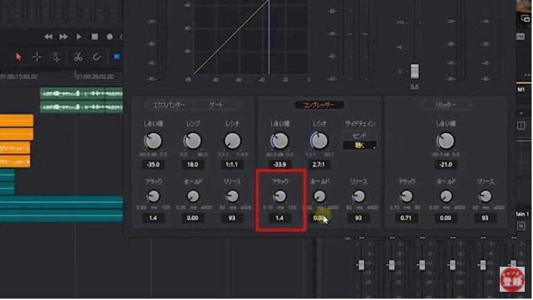Toggle the link snapping icon
Image resolution: width=533 pixels, height=300 pixels.
click(x=97, y=57)
